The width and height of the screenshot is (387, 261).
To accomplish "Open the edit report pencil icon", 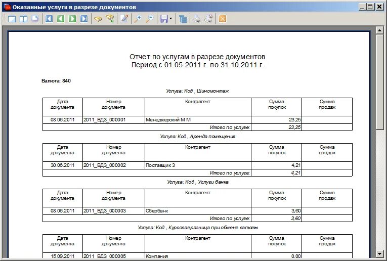I will [124, 19].
